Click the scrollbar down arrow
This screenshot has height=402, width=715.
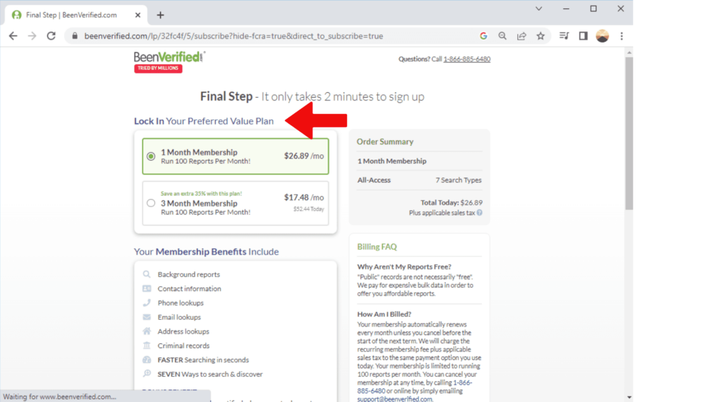629,397
